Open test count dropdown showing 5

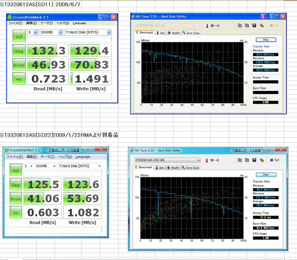pyautogui.click(x=35, y=32)
